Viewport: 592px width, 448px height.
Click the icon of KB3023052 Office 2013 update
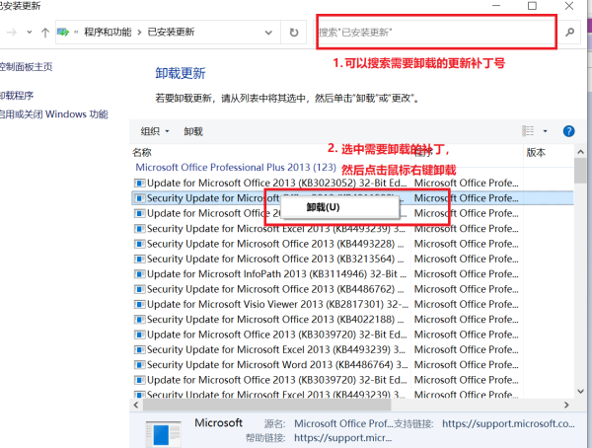click(x=139, y=183)
